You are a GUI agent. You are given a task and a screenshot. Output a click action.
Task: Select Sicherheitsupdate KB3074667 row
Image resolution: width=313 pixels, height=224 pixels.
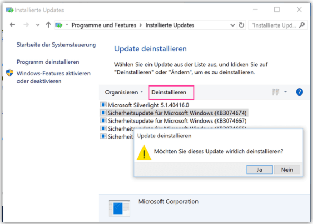[173, 121]
